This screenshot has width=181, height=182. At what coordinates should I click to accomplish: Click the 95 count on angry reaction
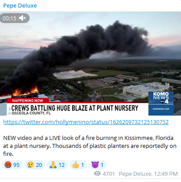[16, 165]
